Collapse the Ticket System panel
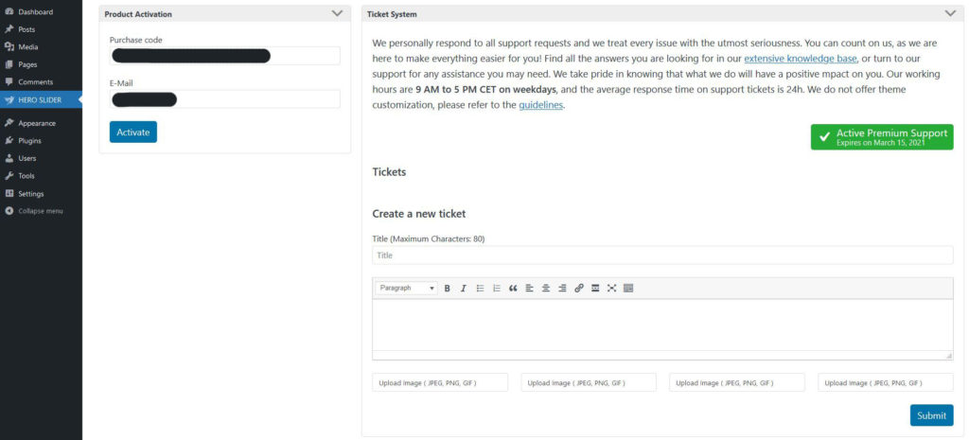 tap(950, 13)
